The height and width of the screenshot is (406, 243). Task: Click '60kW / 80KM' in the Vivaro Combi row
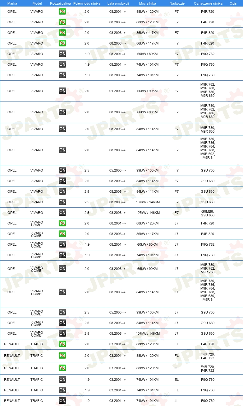(148, 244)
